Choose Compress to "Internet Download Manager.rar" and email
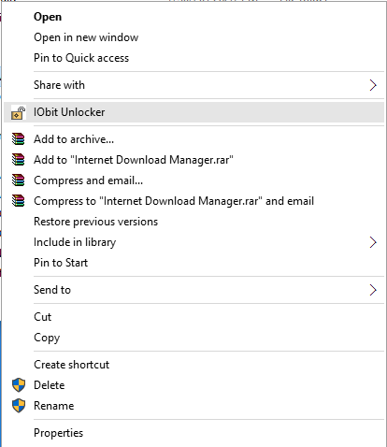This screenshot has height=447, width=387. click(193, 201)
